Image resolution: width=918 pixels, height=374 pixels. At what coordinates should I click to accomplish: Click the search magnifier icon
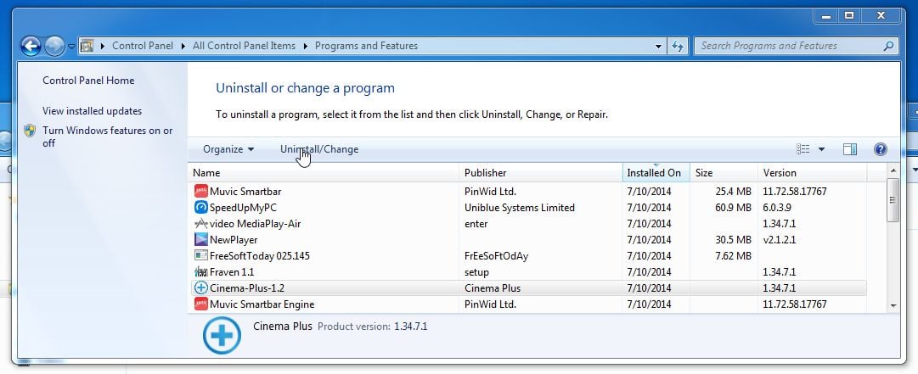point(888,46)
